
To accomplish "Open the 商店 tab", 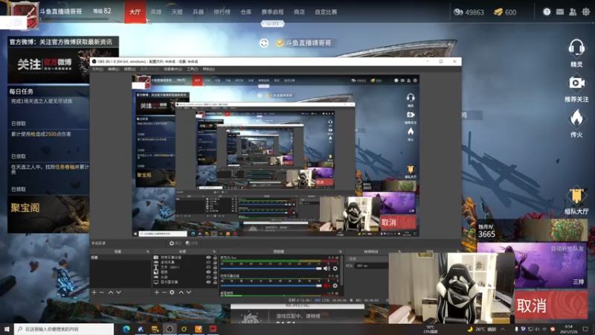I will pyautogui.click(x=299, y=12).
